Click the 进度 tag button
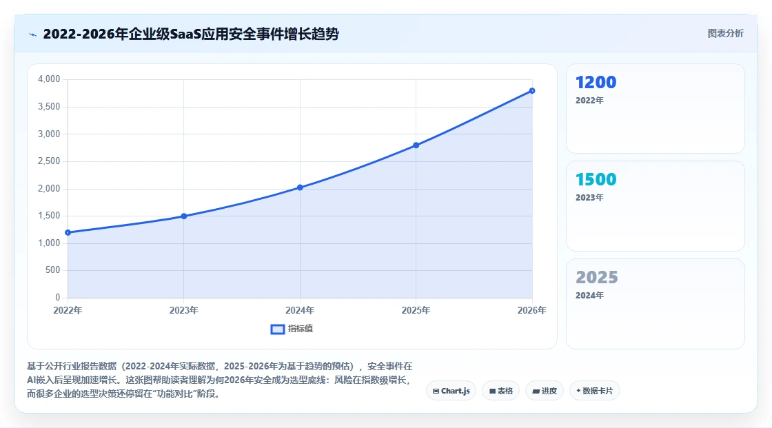 tap(545, 391)
